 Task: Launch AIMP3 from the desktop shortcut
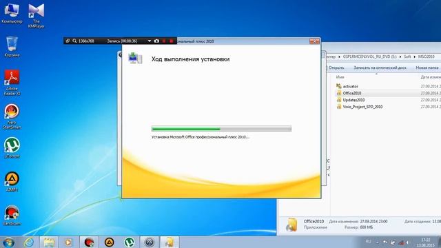click(x=12, y=181)
